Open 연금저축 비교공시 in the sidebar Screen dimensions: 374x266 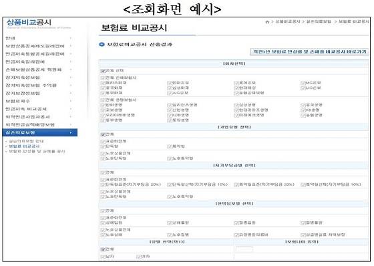(x=26, y=109)
